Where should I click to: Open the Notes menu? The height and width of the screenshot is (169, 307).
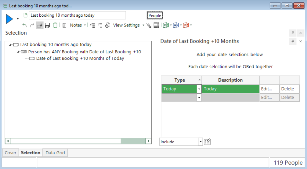pos(76,25)
